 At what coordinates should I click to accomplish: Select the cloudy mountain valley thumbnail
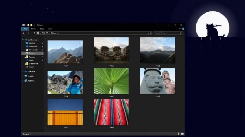click(157, 50)
